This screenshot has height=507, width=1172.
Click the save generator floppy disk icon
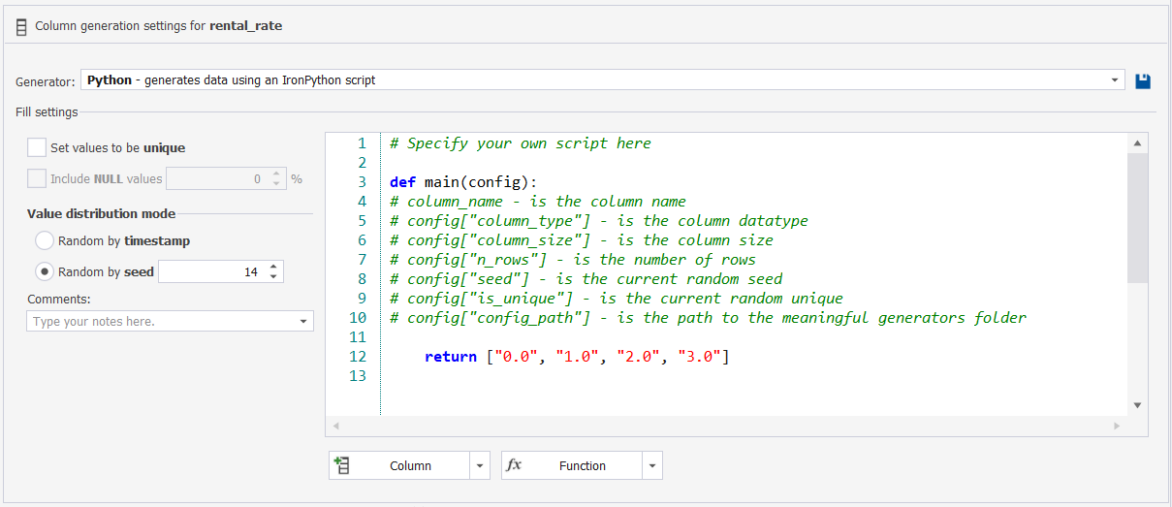tap(1142, 80)
